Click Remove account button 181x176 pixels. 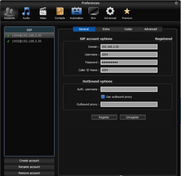click(29, 173)
